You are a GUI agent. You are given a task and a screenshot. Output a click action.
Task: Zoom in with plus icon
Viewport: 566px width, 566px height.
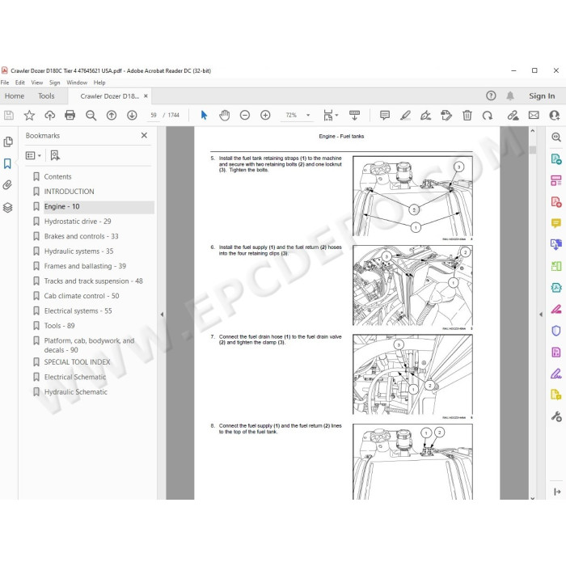[265, 115]
